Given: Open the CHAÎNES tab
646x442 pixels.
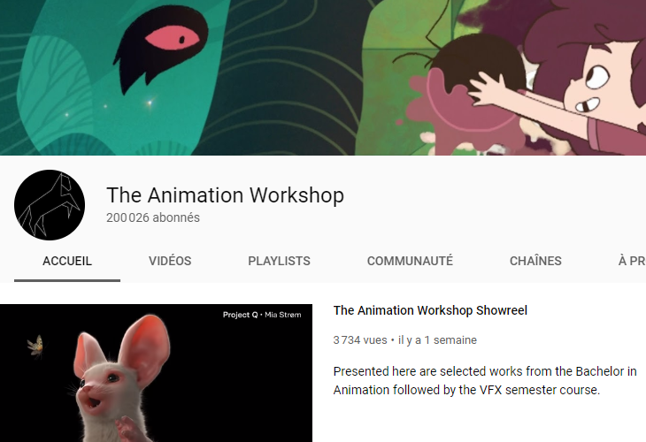Looking at the screenshot, I should (x=535, y=261).
